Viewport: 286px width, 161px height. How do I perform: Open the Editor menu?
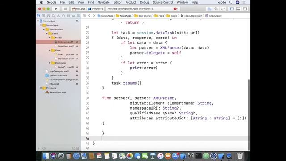(117, 2)
